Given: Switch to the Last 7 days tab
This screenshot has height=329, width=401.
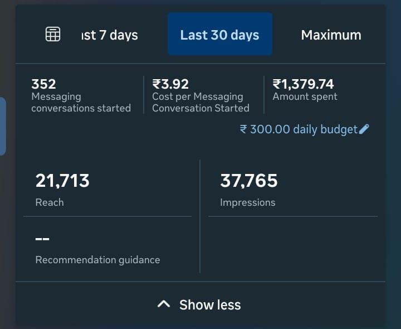Looking at the screenshot, I should [110, 35].
